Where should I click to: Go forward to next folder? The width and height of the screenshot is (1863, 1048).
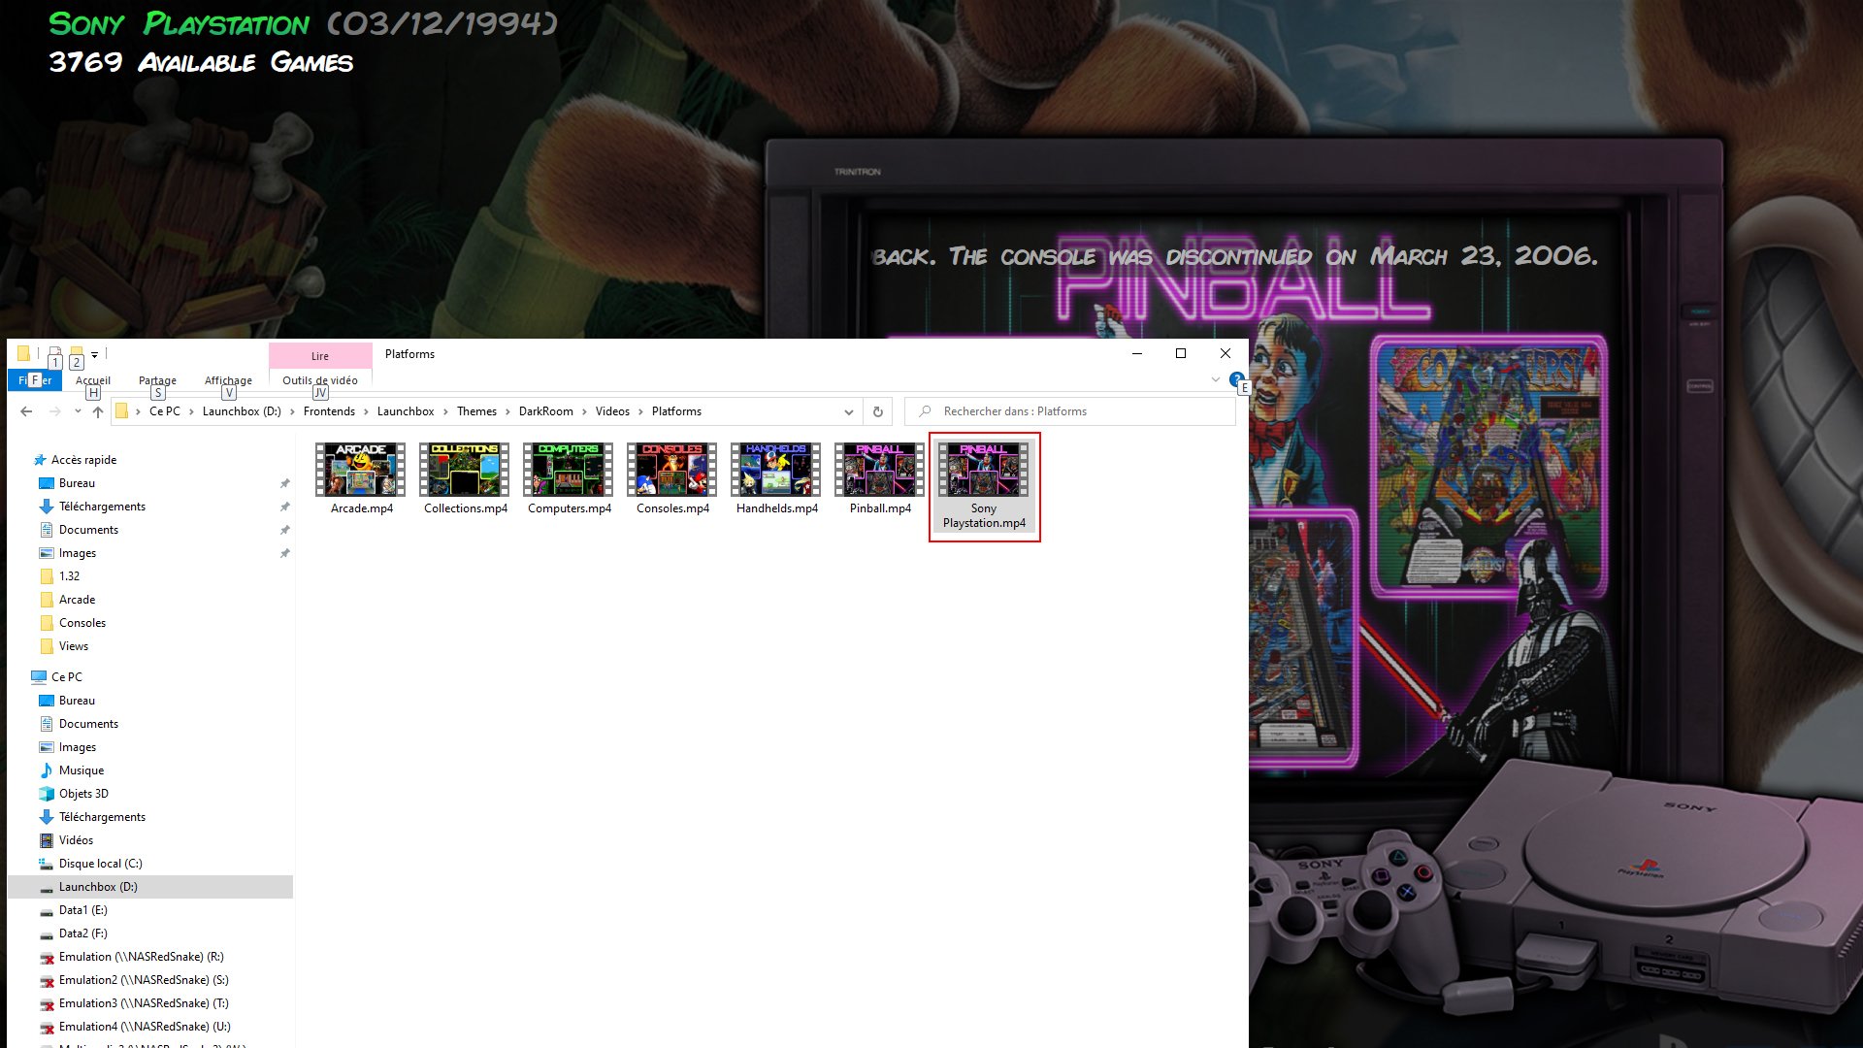pyautogui.click(x=54, y=411)
